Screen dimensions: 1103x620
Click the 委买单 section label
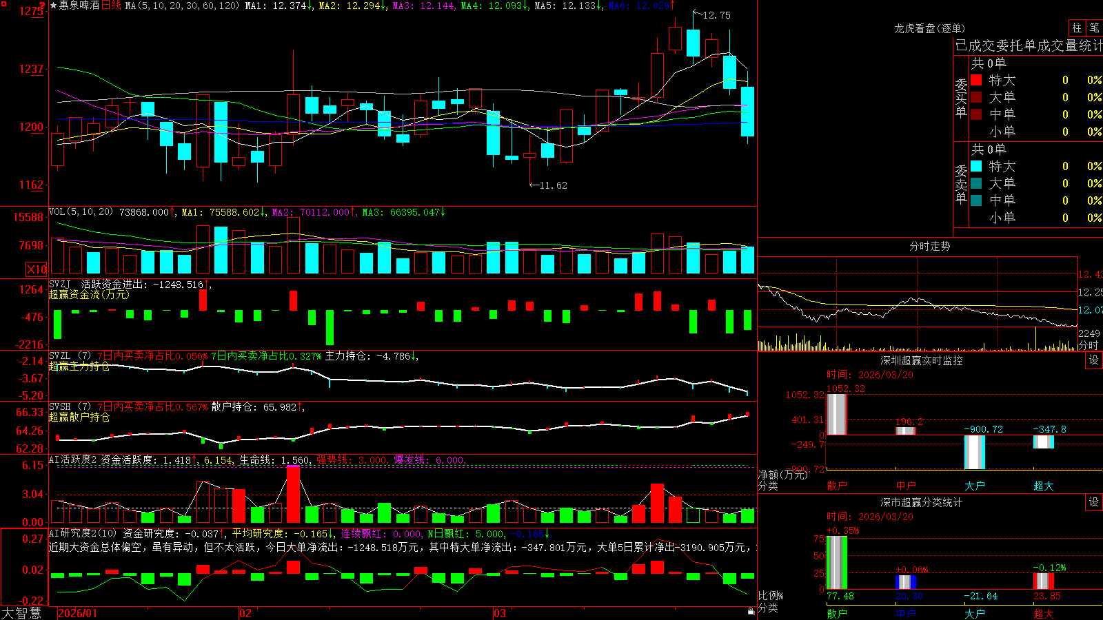[961, 98]
